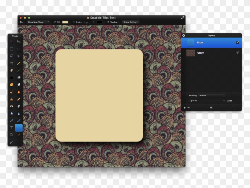Select the Rectangular Marquee tool
Viewport: 250px width, 188px height.
pos(12,49)
